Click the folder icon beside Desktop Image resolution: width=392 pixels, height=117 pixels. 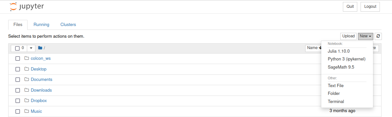click(x=27, y=69)
